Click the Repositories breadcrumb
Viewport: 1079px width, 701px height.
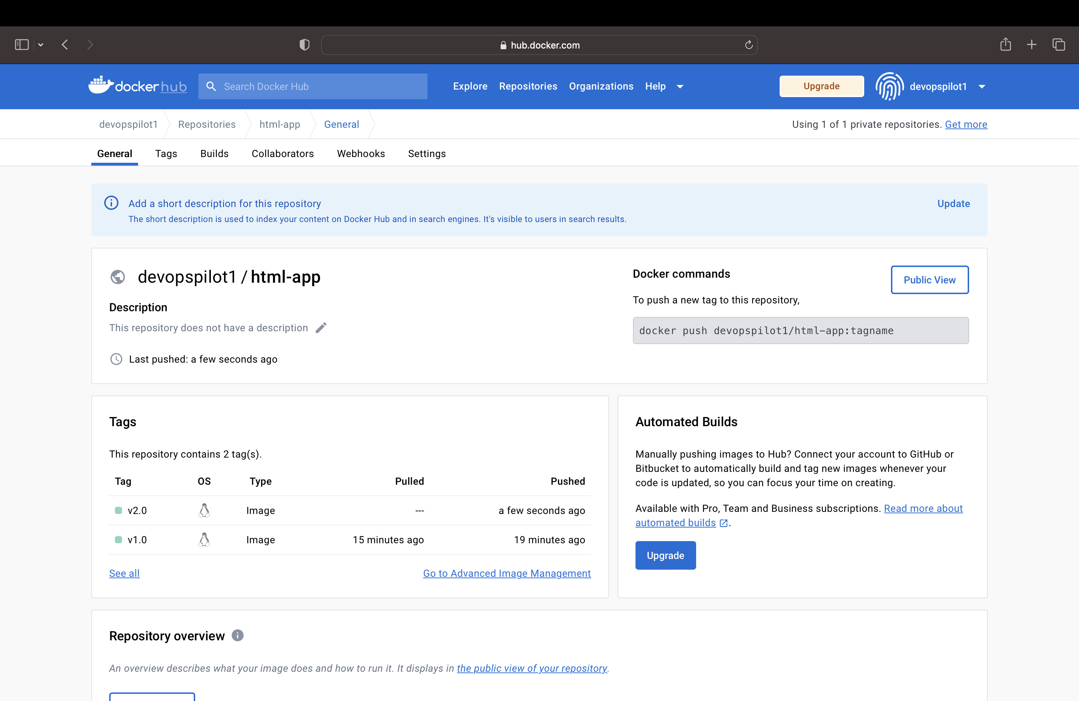coord(207,124)
